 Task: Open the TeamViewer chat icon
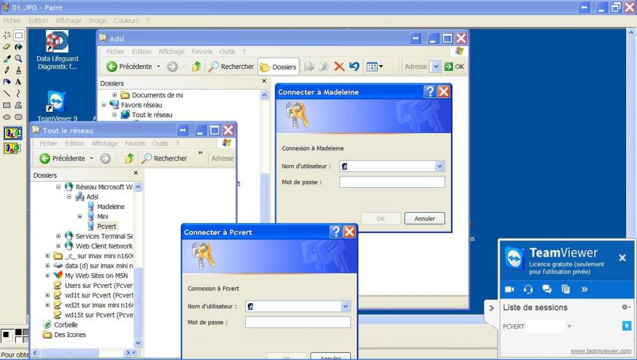tap(547, 289)
